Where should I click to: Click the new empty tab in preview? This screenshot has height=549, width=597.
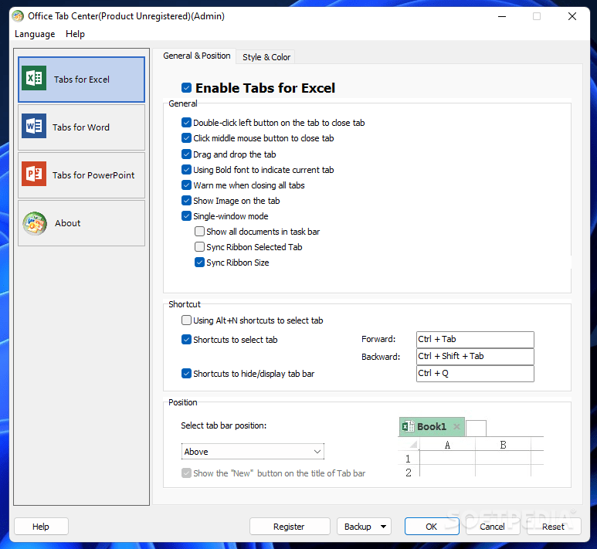pos(476,429)
